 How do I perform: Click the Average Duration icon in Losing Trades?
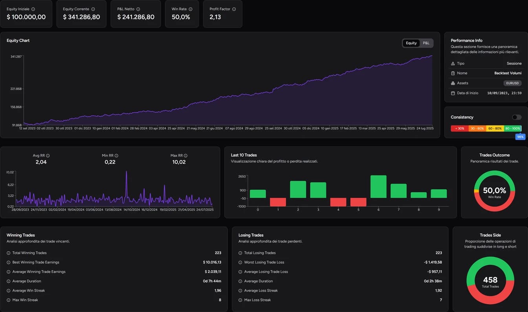point(240,281)
